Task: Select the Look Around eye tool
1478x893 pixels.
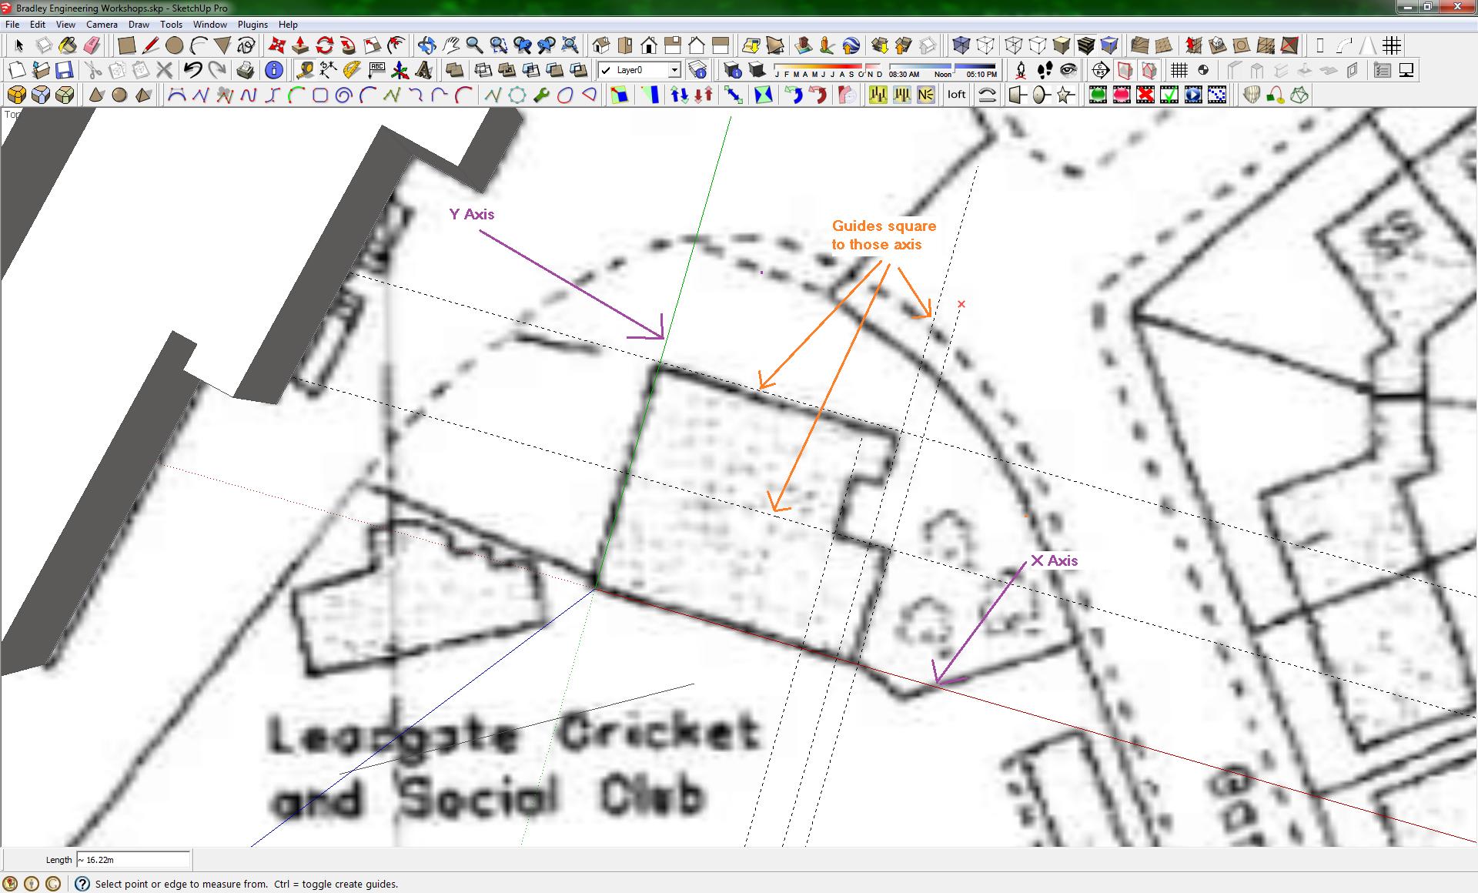Action: [x=1068, y=70]
